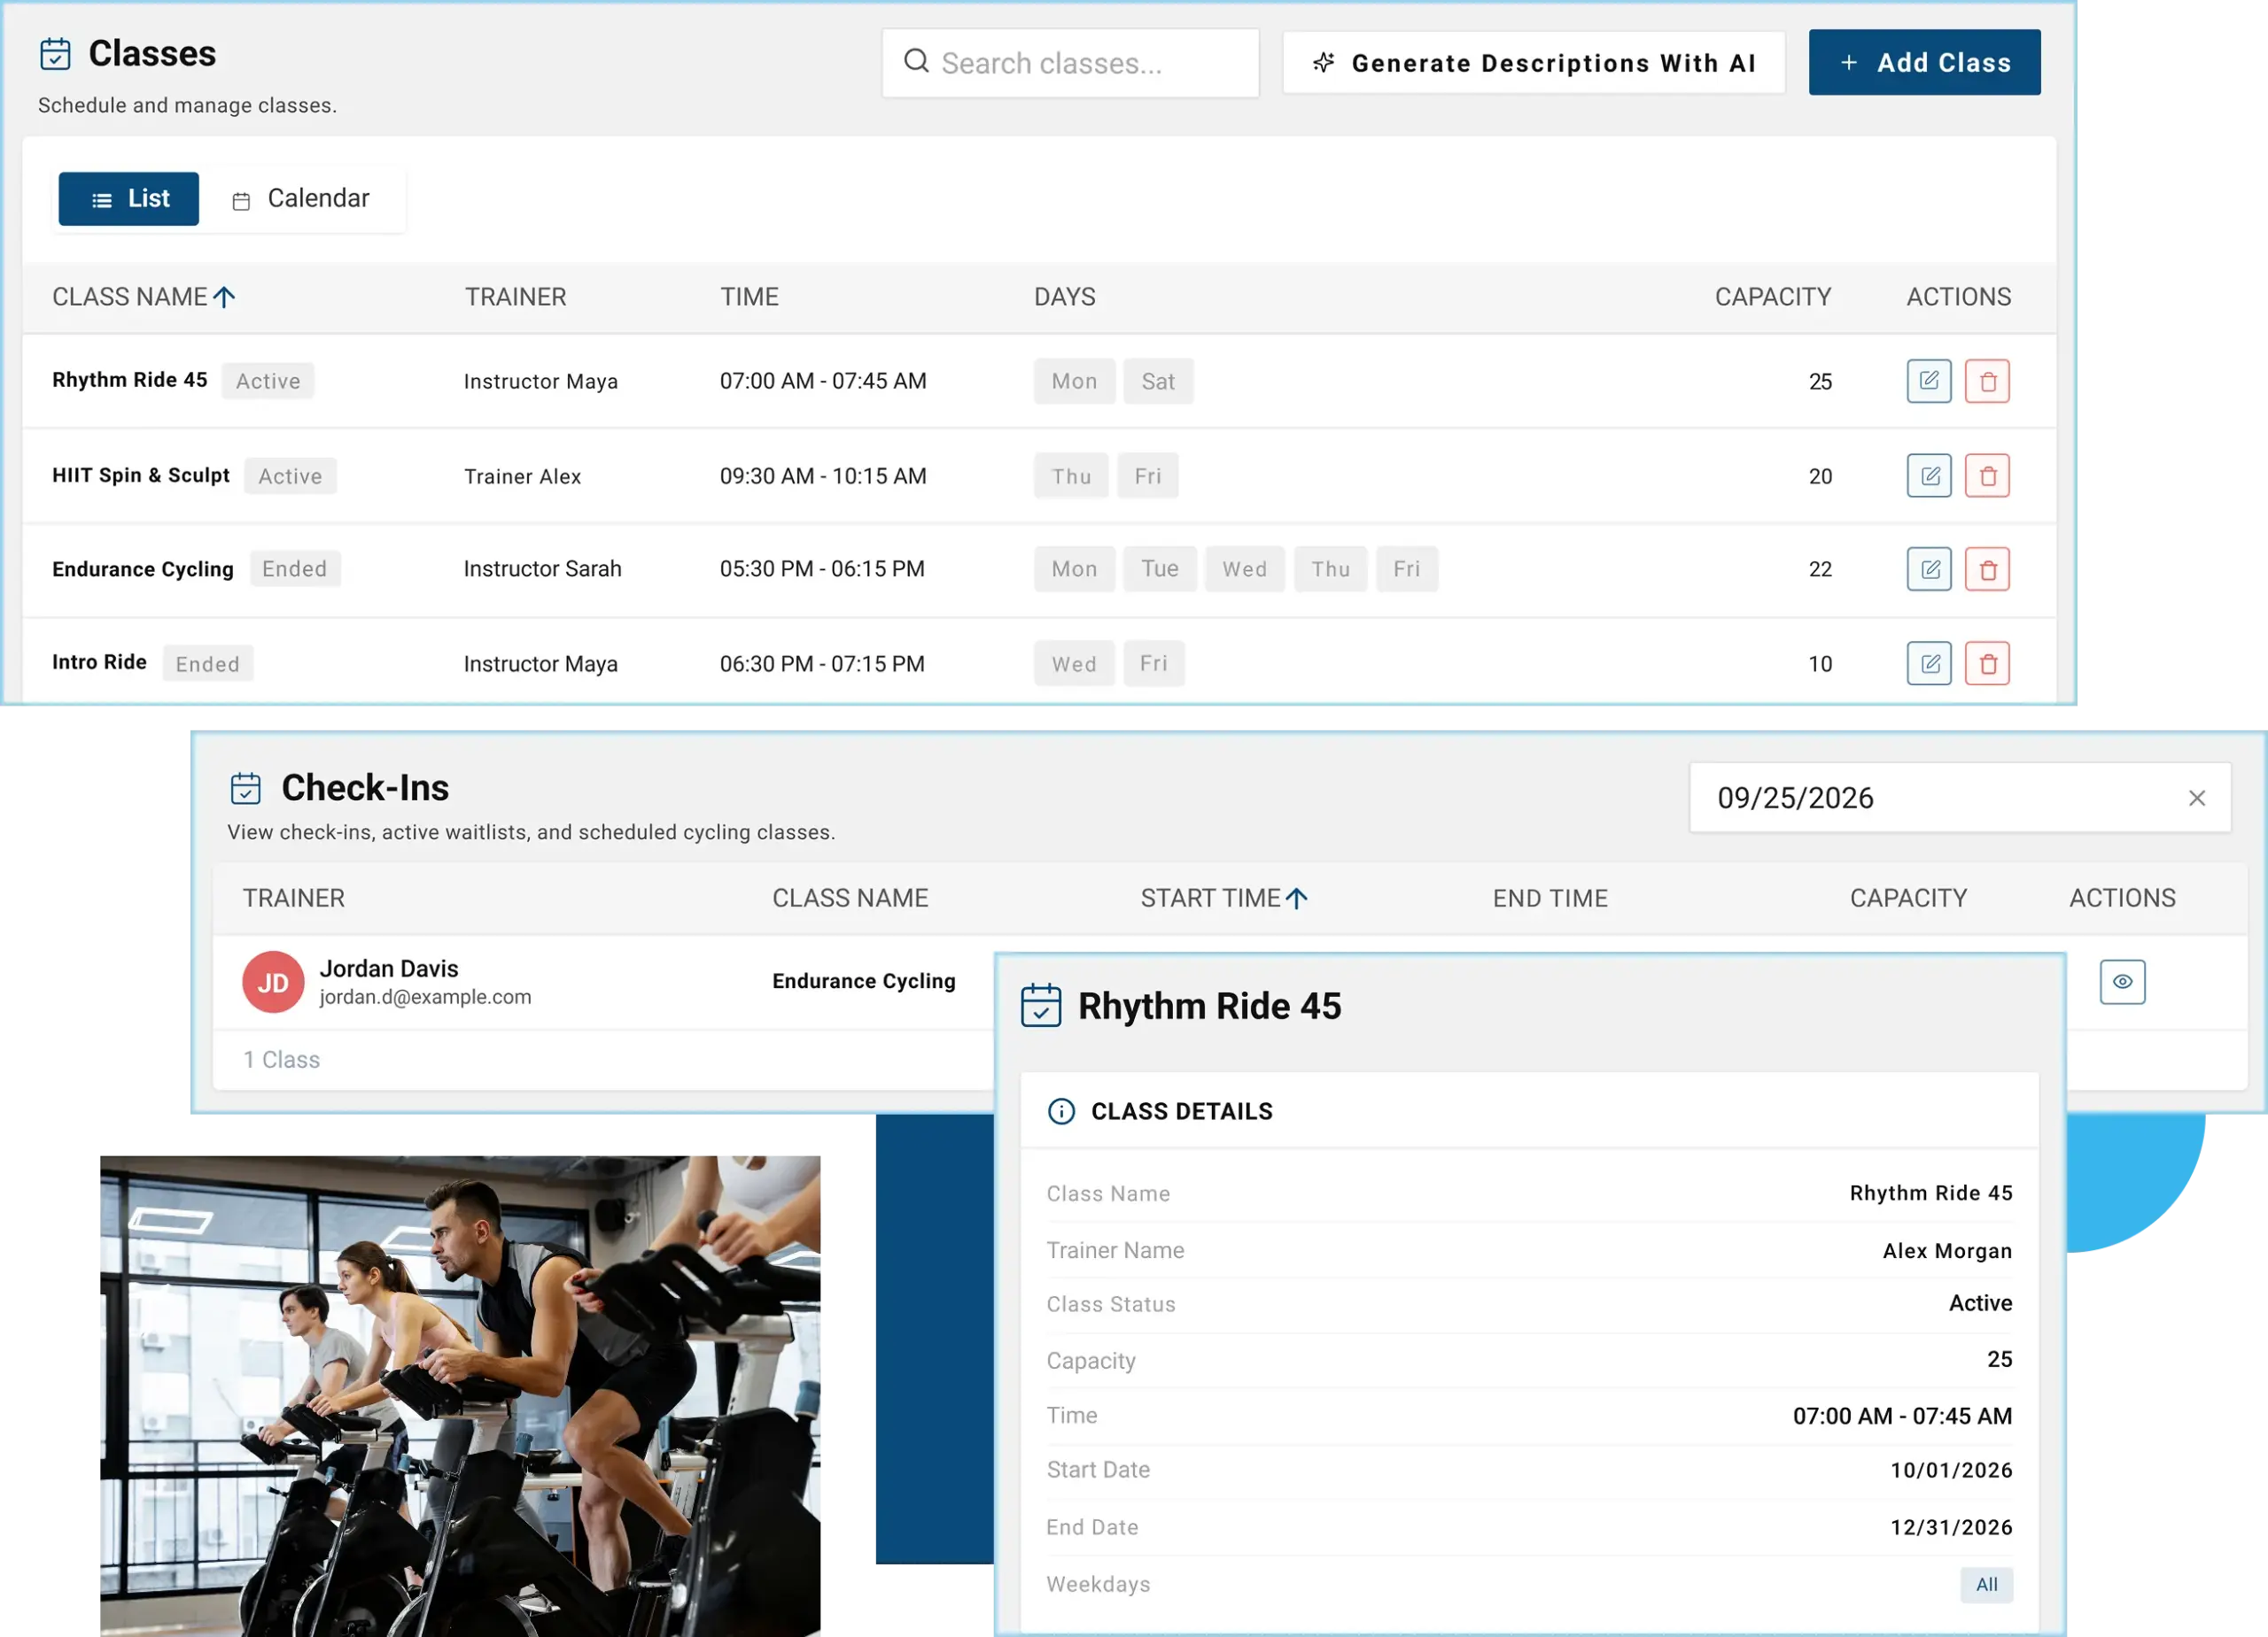Delete the Endurance Cycling class
This screenshot has width=2268, height=1637.
pos(1986,568)
